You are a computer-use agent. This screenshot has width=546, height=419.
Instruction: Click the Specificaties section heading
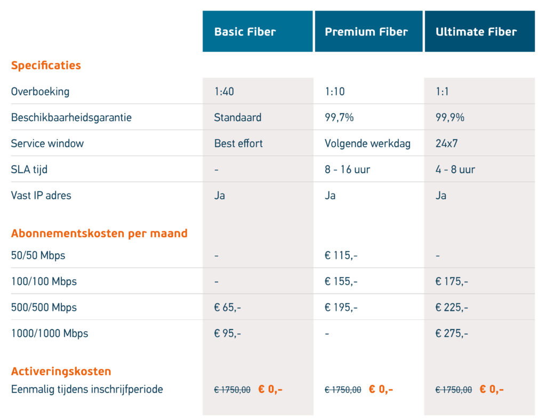point(46,66)
